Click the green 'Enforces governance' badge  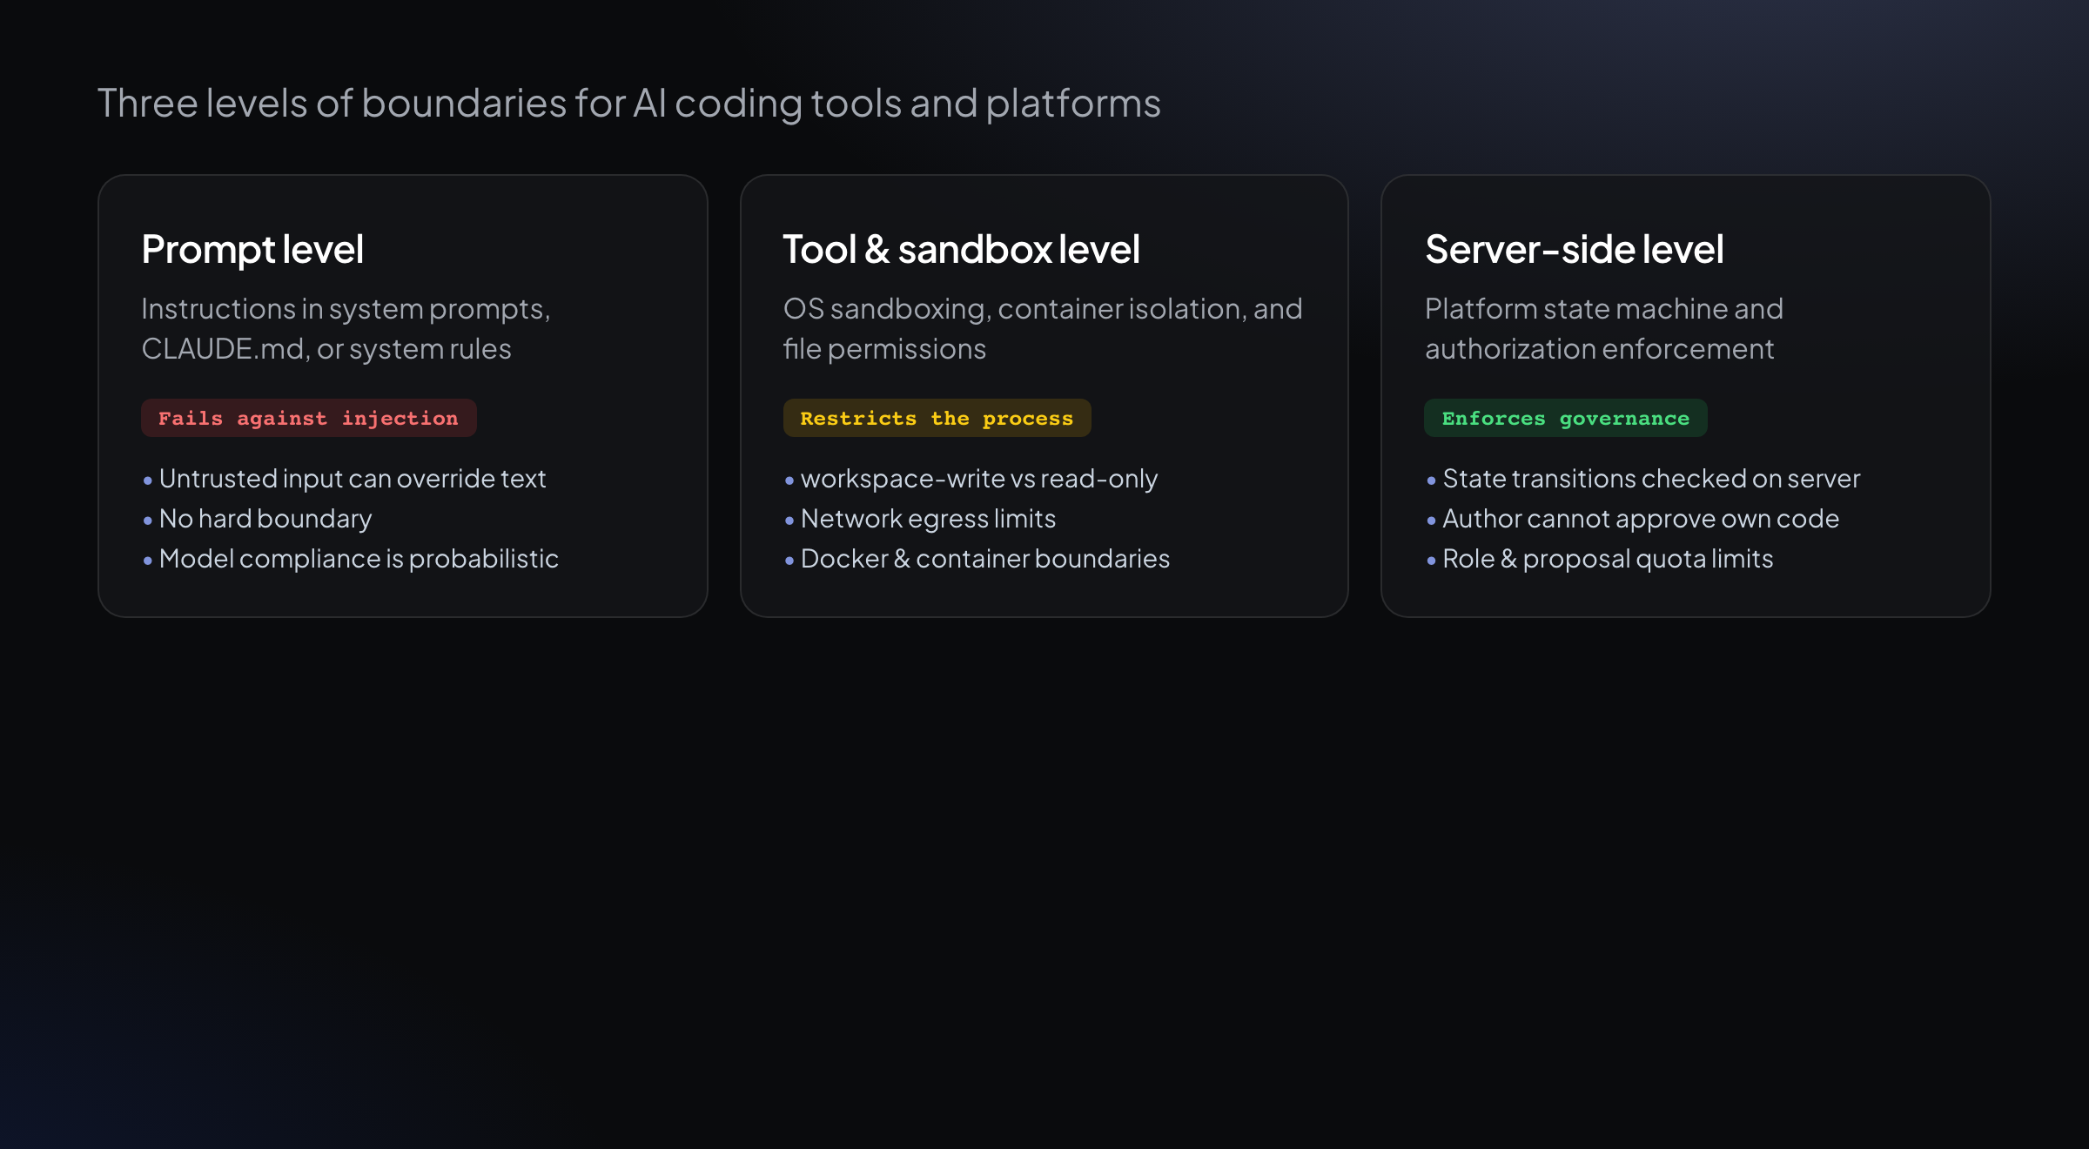point(1565,419)
